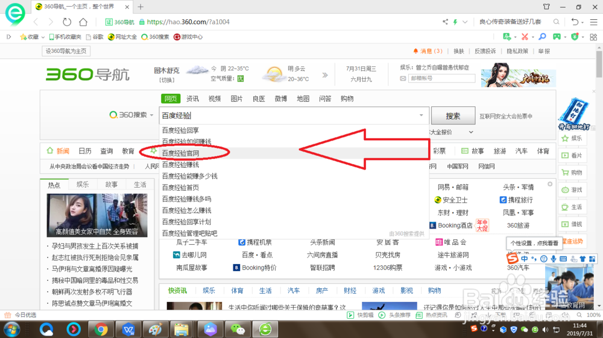Open sidebar 购物 cart item
603x338 pixels.
tap(572, 173)
